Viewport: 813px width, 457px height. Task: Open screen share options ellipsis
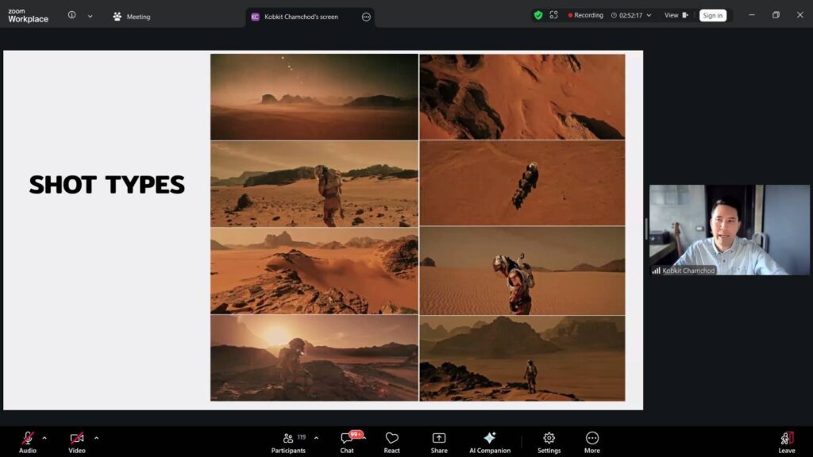(x=366, y=17)
